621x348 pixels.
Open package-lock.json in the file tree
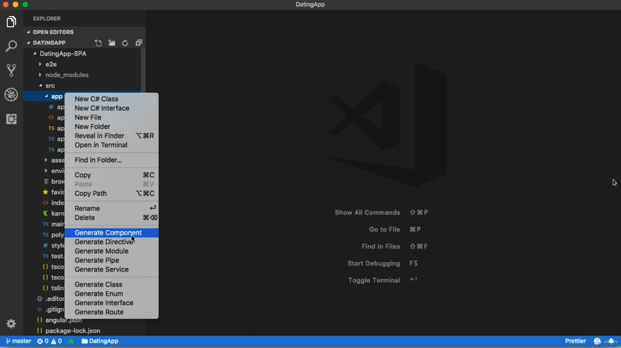coord(73,331)
